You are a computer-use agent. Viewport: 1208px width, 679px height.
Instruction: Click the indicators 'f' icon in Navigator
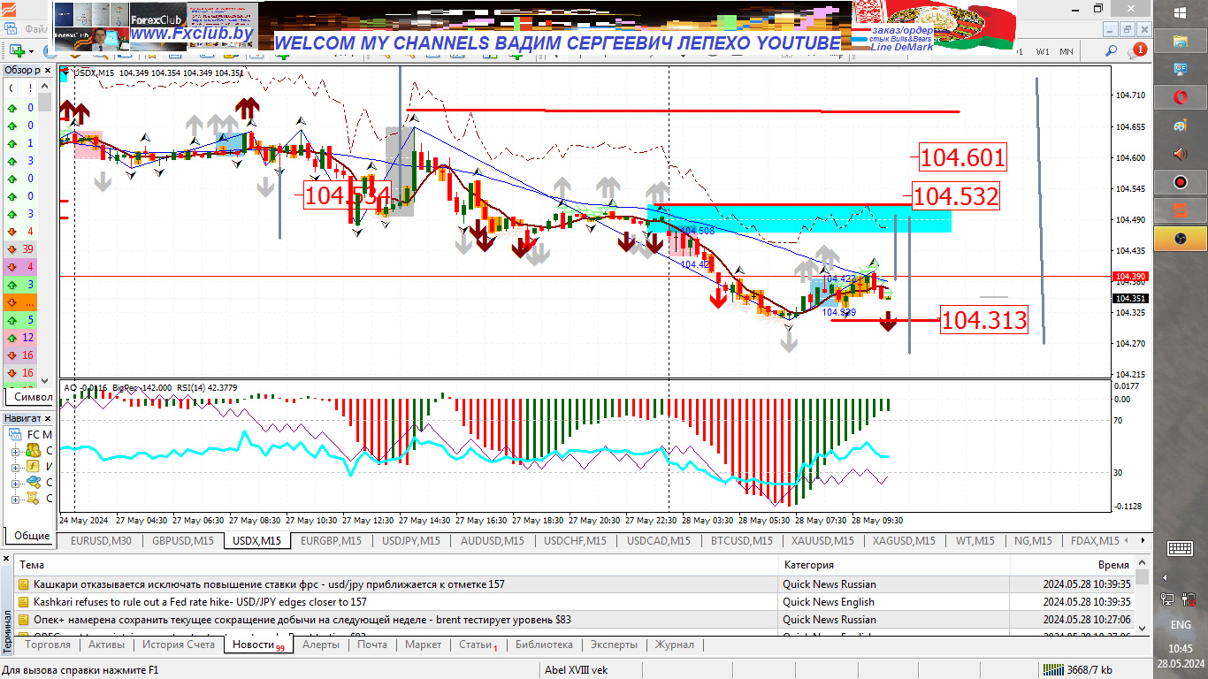[34, 467]
